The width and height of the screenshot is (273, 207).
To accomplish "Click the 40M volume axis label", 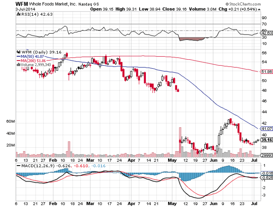I will pos(10,134).
